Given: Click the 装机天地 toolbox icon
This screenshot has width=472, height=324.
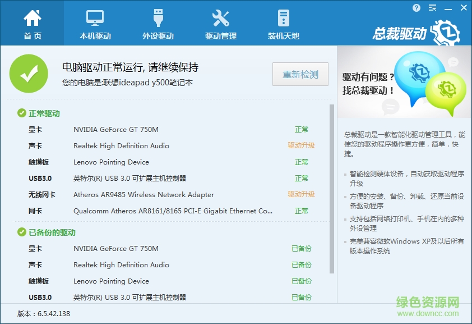Looking at the screenshot, I should [x=283, y=17].
